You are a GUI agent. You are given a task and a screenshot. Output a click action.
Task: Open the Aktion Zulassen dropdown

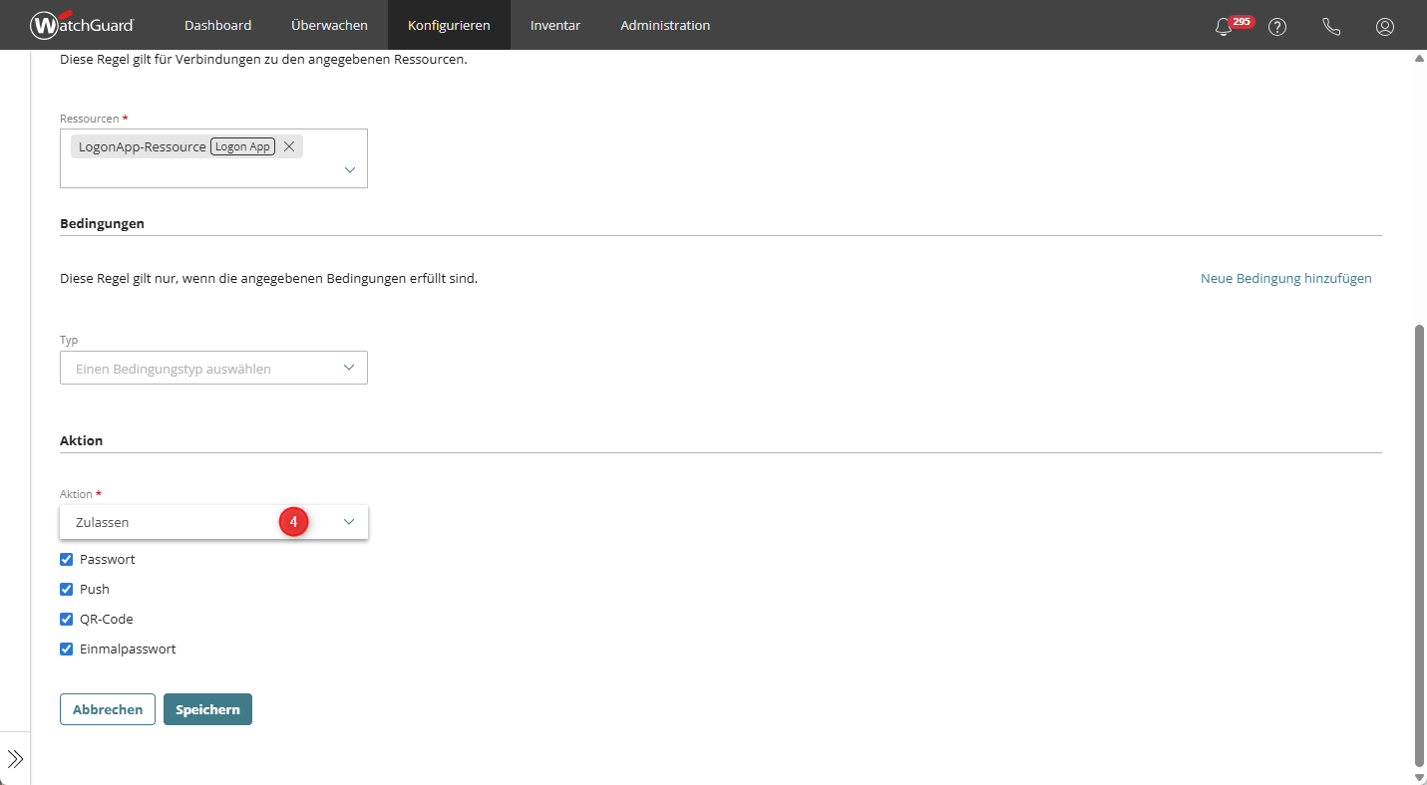[213, 522]
